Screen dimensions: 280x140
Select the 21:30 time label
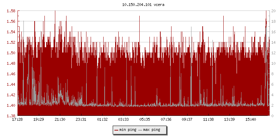pos(60,120)
